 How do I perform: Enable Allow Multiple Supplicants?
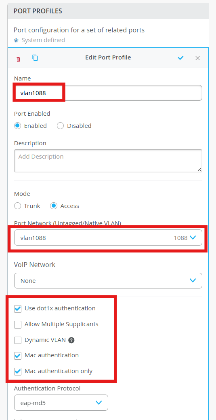18,325
